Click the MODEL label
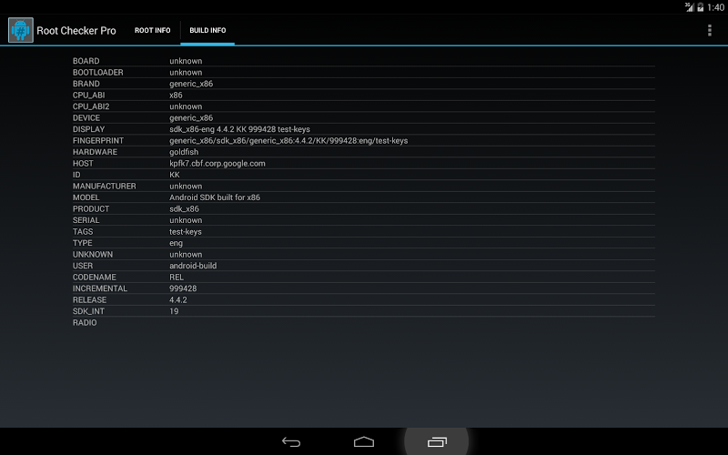This screenshot has width=728, height=455. (86, 197)
